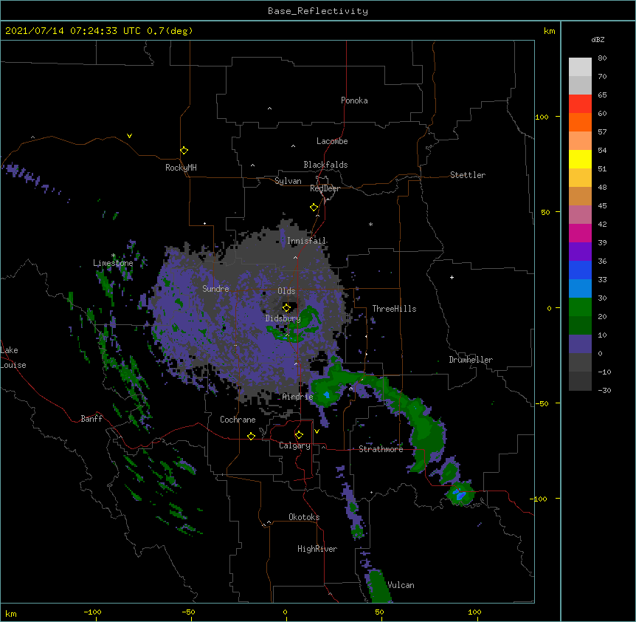Select the blue 33-36 dBZ legend swatch

[580, 270]
